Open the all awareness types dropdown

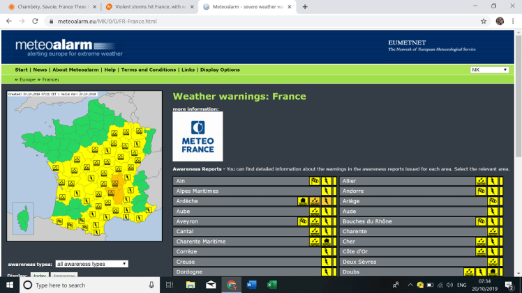pos(91,264)
